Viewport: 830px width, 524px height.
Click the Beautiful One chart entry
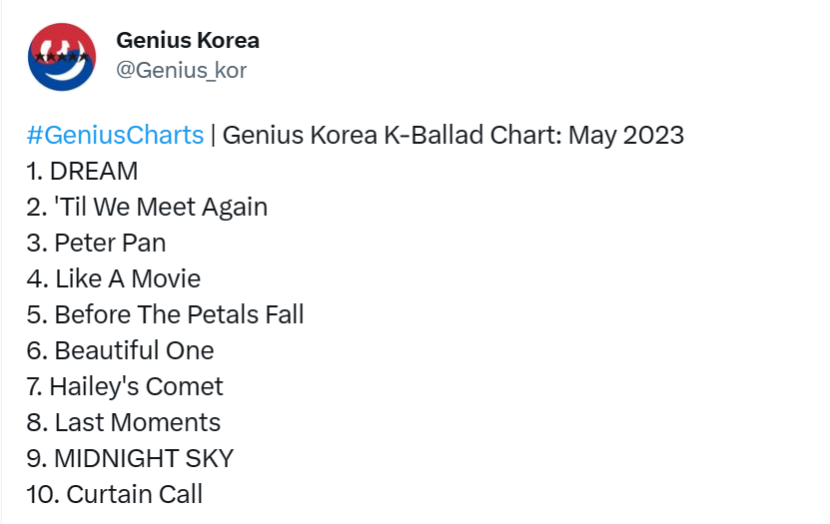[x=120, y=350]
